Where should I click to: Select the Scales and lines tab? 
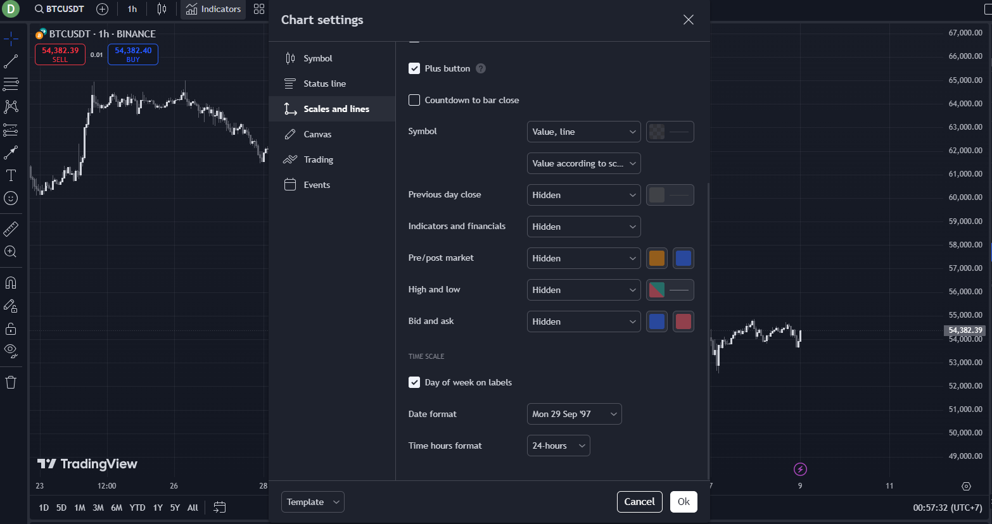332,109
